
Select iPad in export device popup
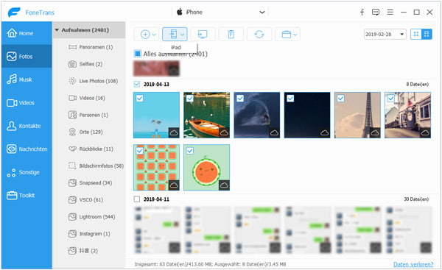176,47
